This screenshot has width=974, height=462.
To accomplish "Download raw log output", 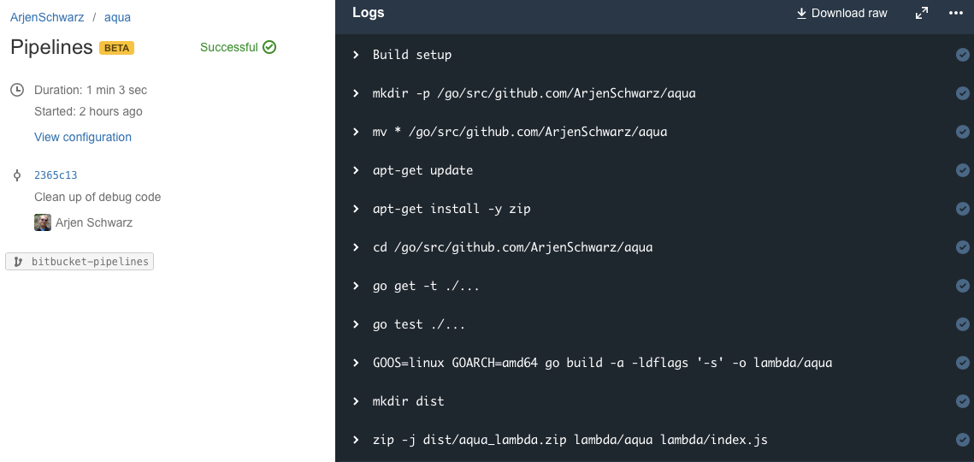I will point(841,13).
